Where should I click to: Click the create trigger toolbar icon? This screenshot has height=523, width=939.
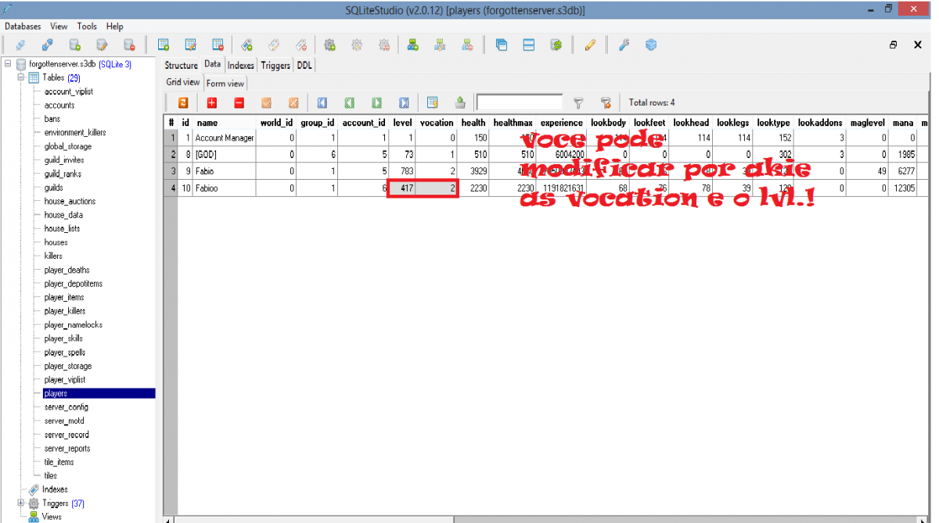coord(329,45)
